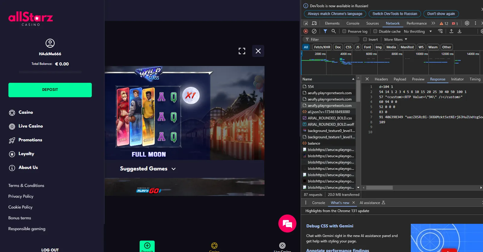Open DevTools settings gear
483x252 pixels.
tap(467, 23)
